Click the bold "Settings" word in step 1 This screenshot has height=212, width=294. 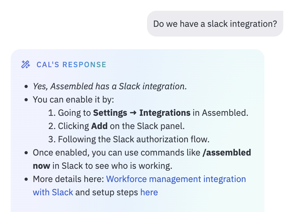[x=110, y=113]
